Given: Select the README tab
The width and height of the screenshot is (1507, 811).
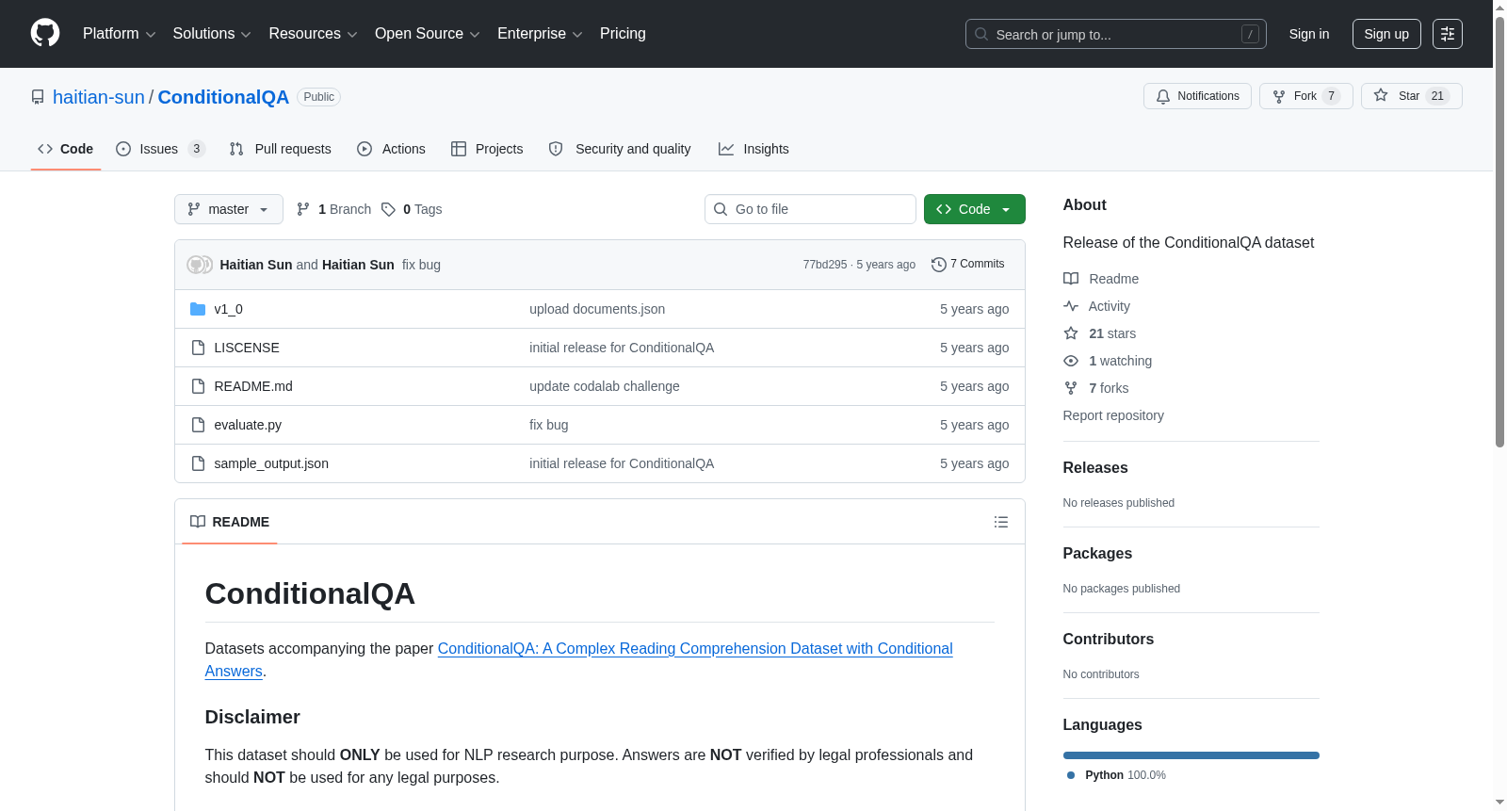Looking at the screenshot, I should (x=230, y=522).
